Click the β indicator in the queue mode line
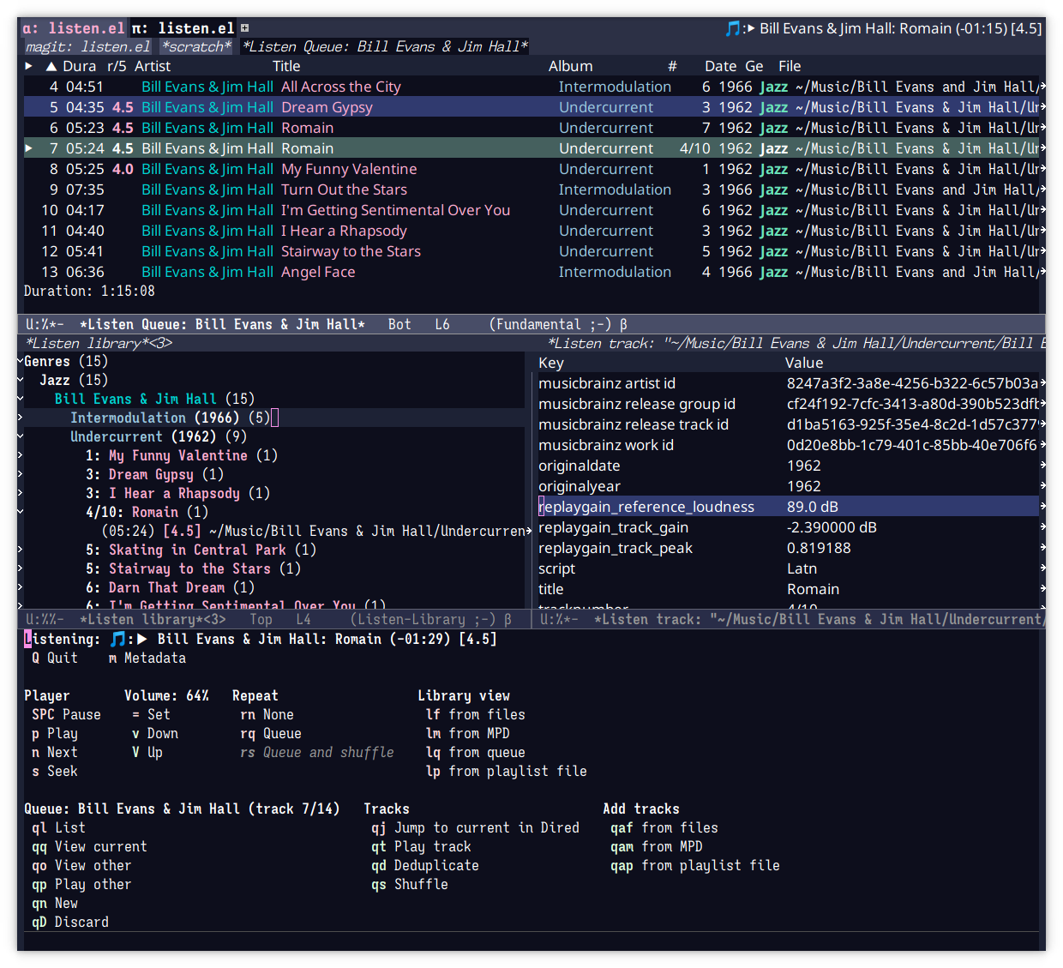This screenshot has width=1063, height=968. coord(622,324)
